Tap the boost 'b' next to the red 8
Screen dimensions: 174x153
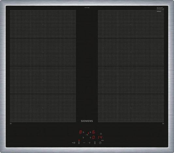[83, 132]
